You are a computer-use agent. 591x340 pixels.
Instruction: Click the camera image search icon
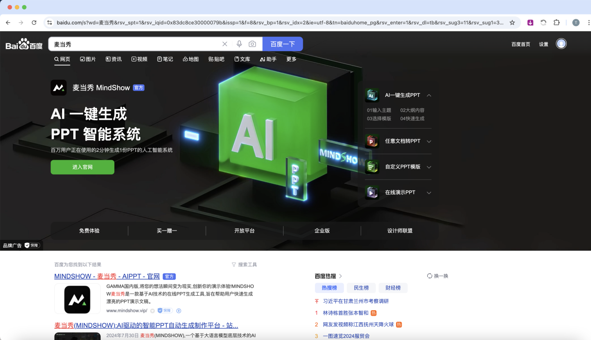pyautogui.click(x=252, y=44)
